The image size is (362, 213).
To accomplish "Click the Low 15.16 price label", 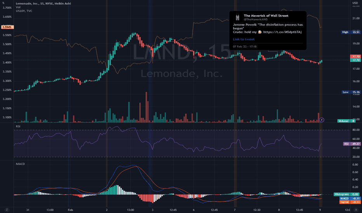I will pyautogui.click(x=351, y=92).
